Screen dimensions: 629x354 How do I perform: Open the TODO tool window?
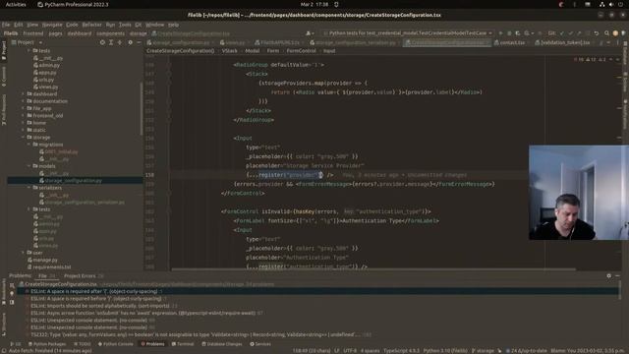(x=83, y=344)
